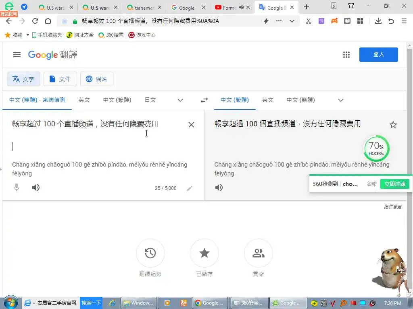Open handwriting pencil input tool
The height and width of the screenshot is (309, 413).
[x=190, y=188]
